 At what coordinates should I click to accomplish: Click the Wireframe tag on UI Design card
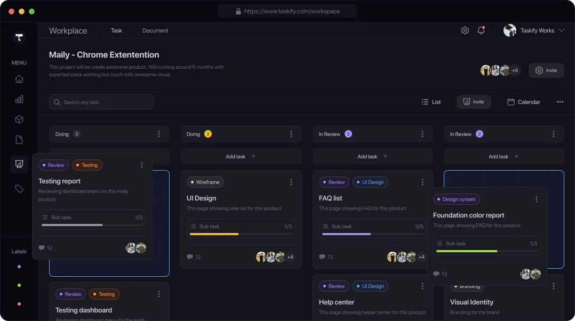tap(205, 182)
